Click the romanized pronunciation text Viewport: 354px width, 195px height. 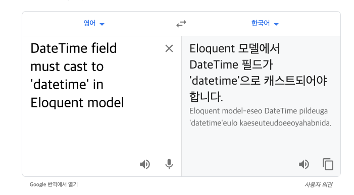260,117
